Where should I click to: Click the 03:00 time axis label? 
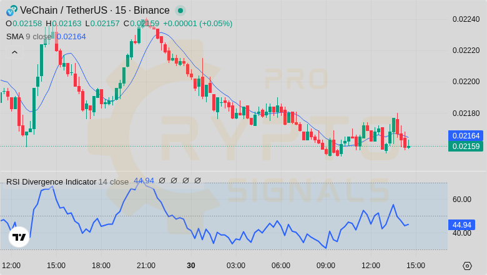pos(236,266)
